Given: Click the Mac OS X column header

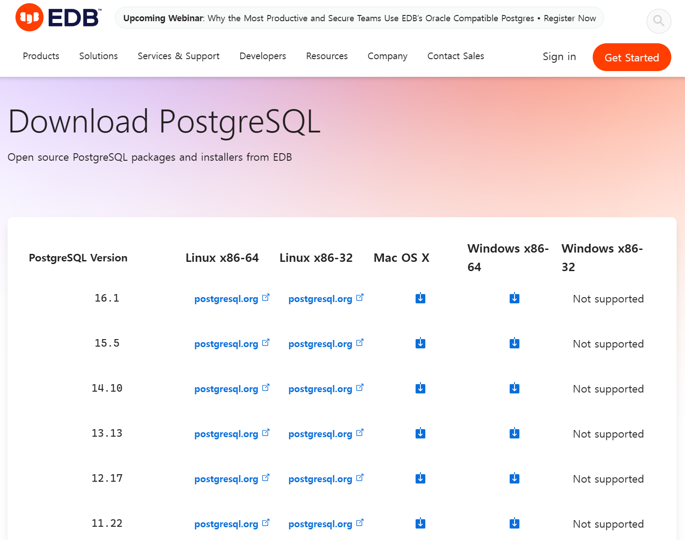Looking at the screenshot, I should 401,258.
